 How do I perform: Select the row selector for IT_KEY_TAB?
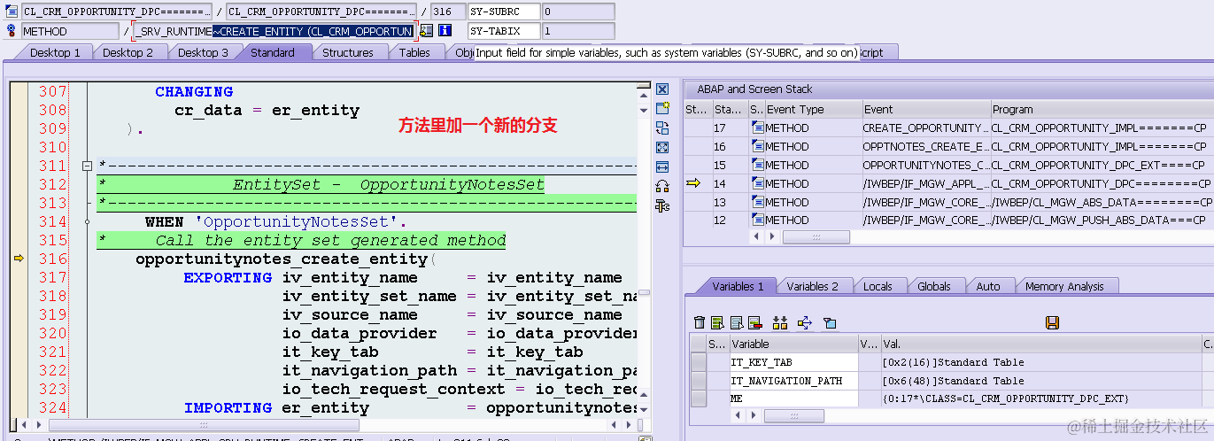pyautogui.click(x=699, y=362)
